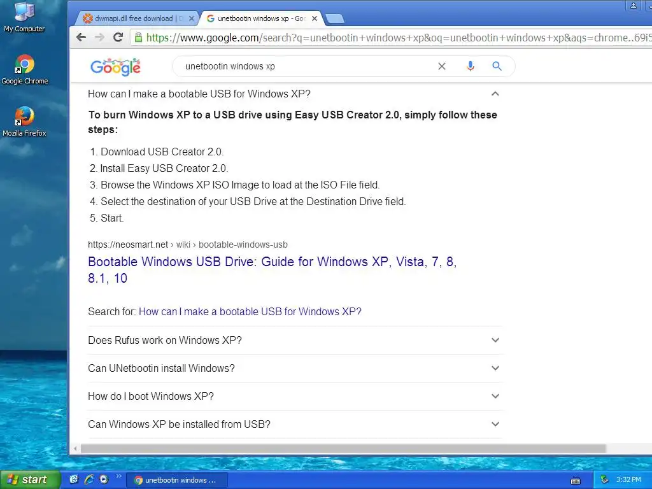Click the green padlock security icon

138,38
